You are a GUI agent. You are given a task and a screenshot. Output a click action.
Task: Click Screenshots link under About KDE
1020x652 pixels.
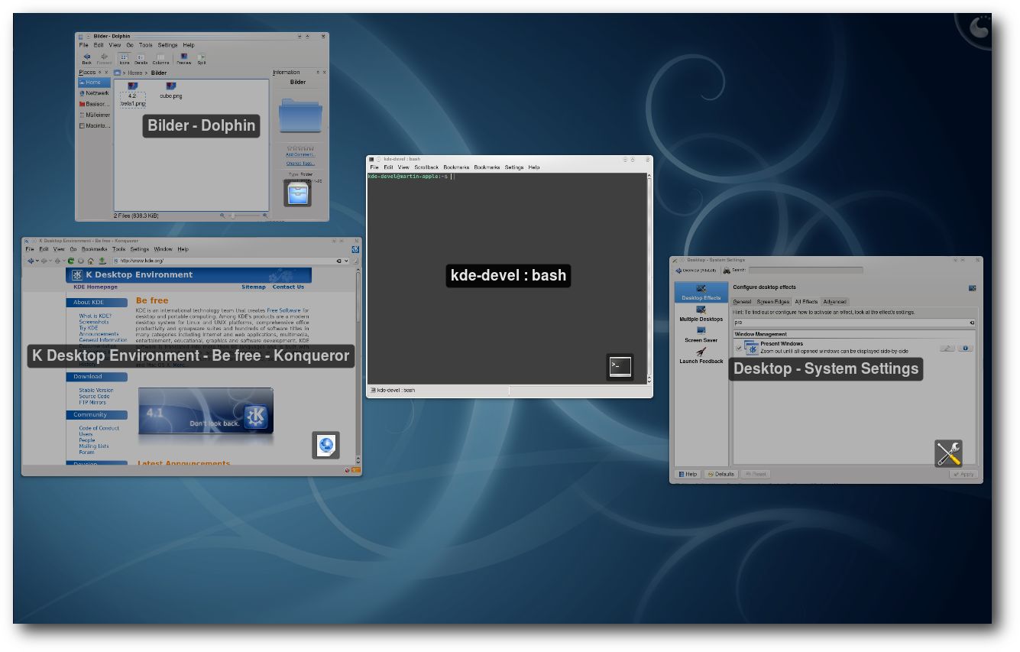(94, 322)
